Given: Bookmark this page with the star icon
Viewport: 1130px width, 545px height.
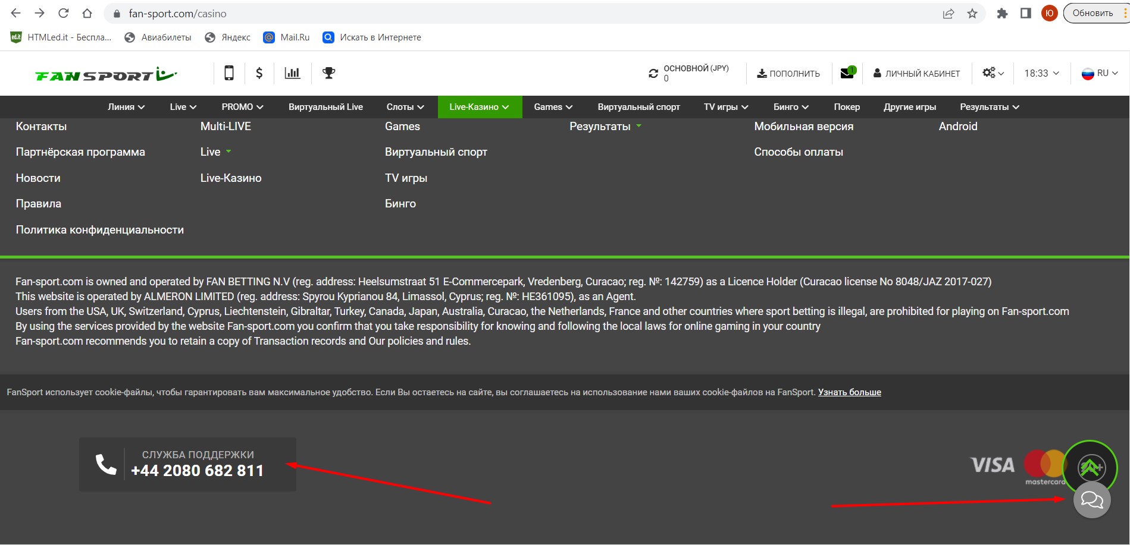Looking at the screenshot, I should [x=972, y=13].
